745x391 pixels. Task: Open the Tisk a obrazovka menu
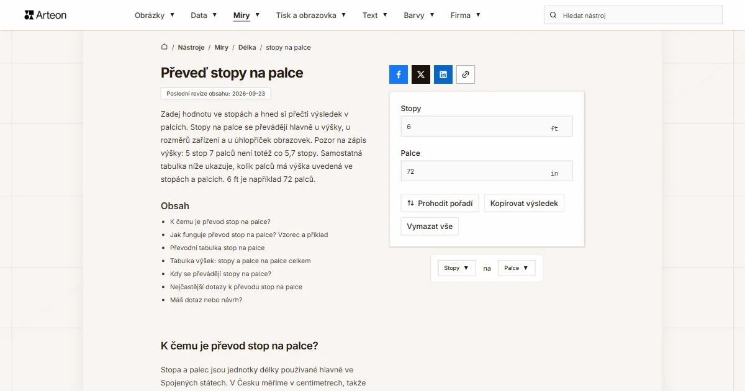click(x=311, y=16)
